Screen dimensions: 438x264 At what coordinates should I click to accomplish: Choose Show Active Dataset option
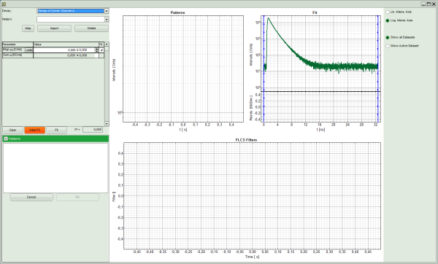[388, 46]
